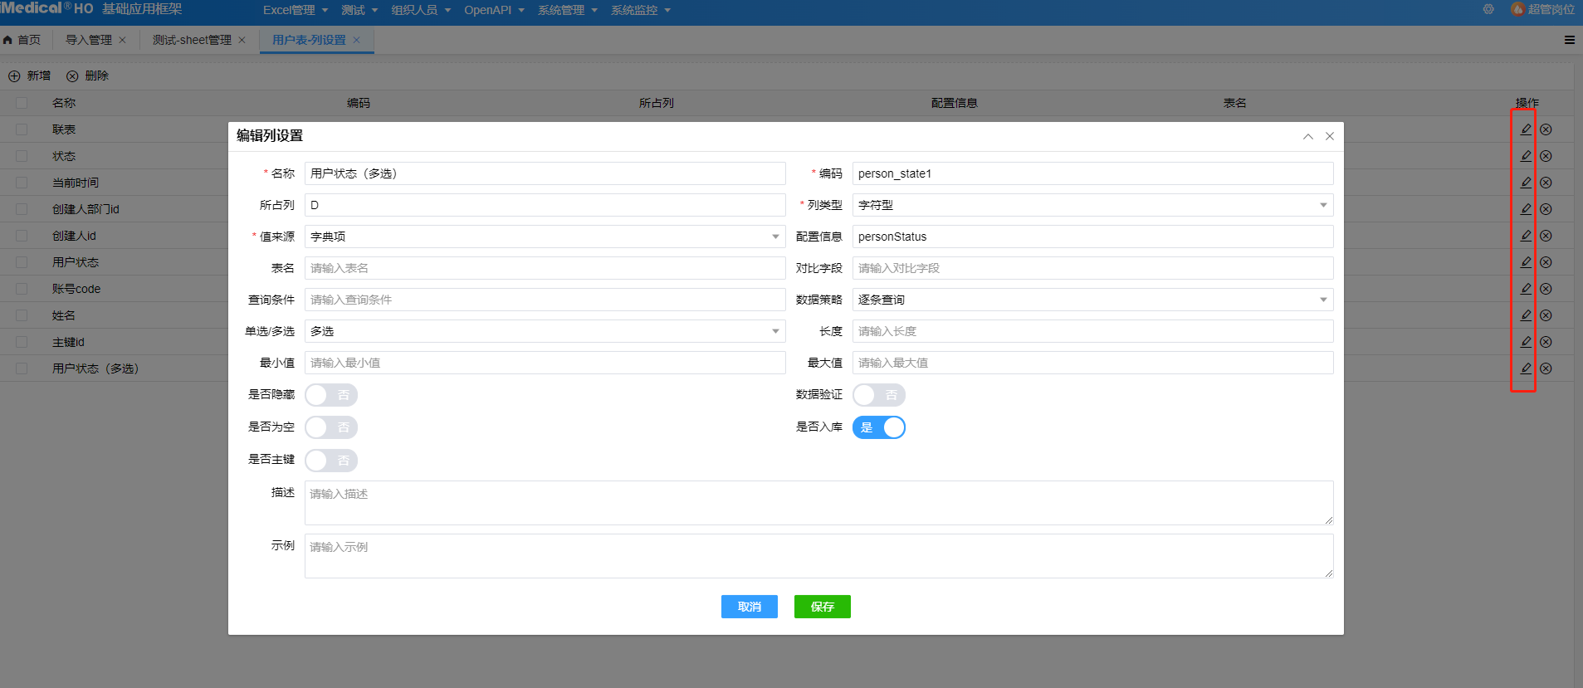Viewport: 1583px width, 688px height.
Task: Toggle the 是否主键 switch
Action: [x=331, y=460]
